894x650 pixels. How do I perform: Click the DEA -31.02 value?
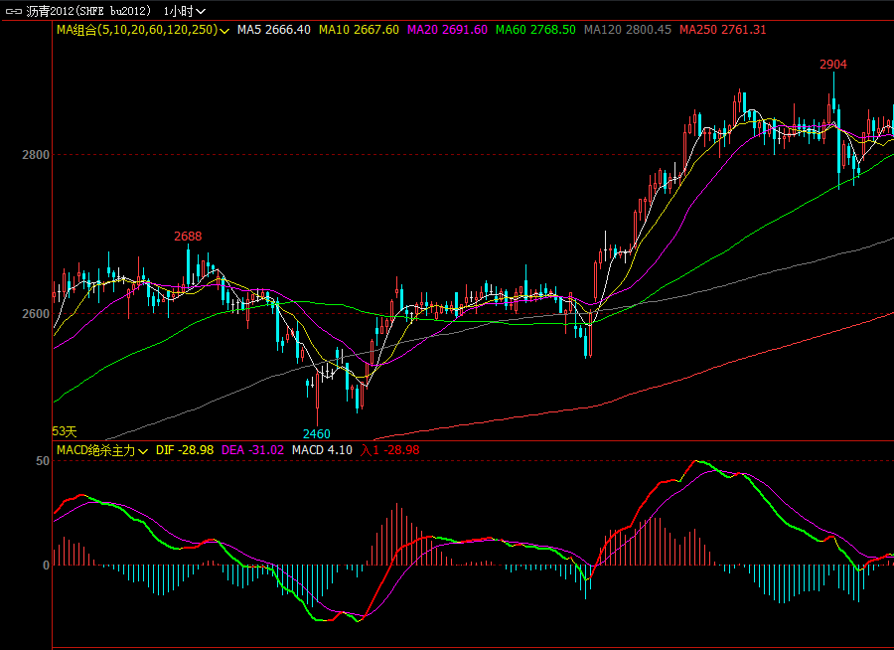coord(252,450)
